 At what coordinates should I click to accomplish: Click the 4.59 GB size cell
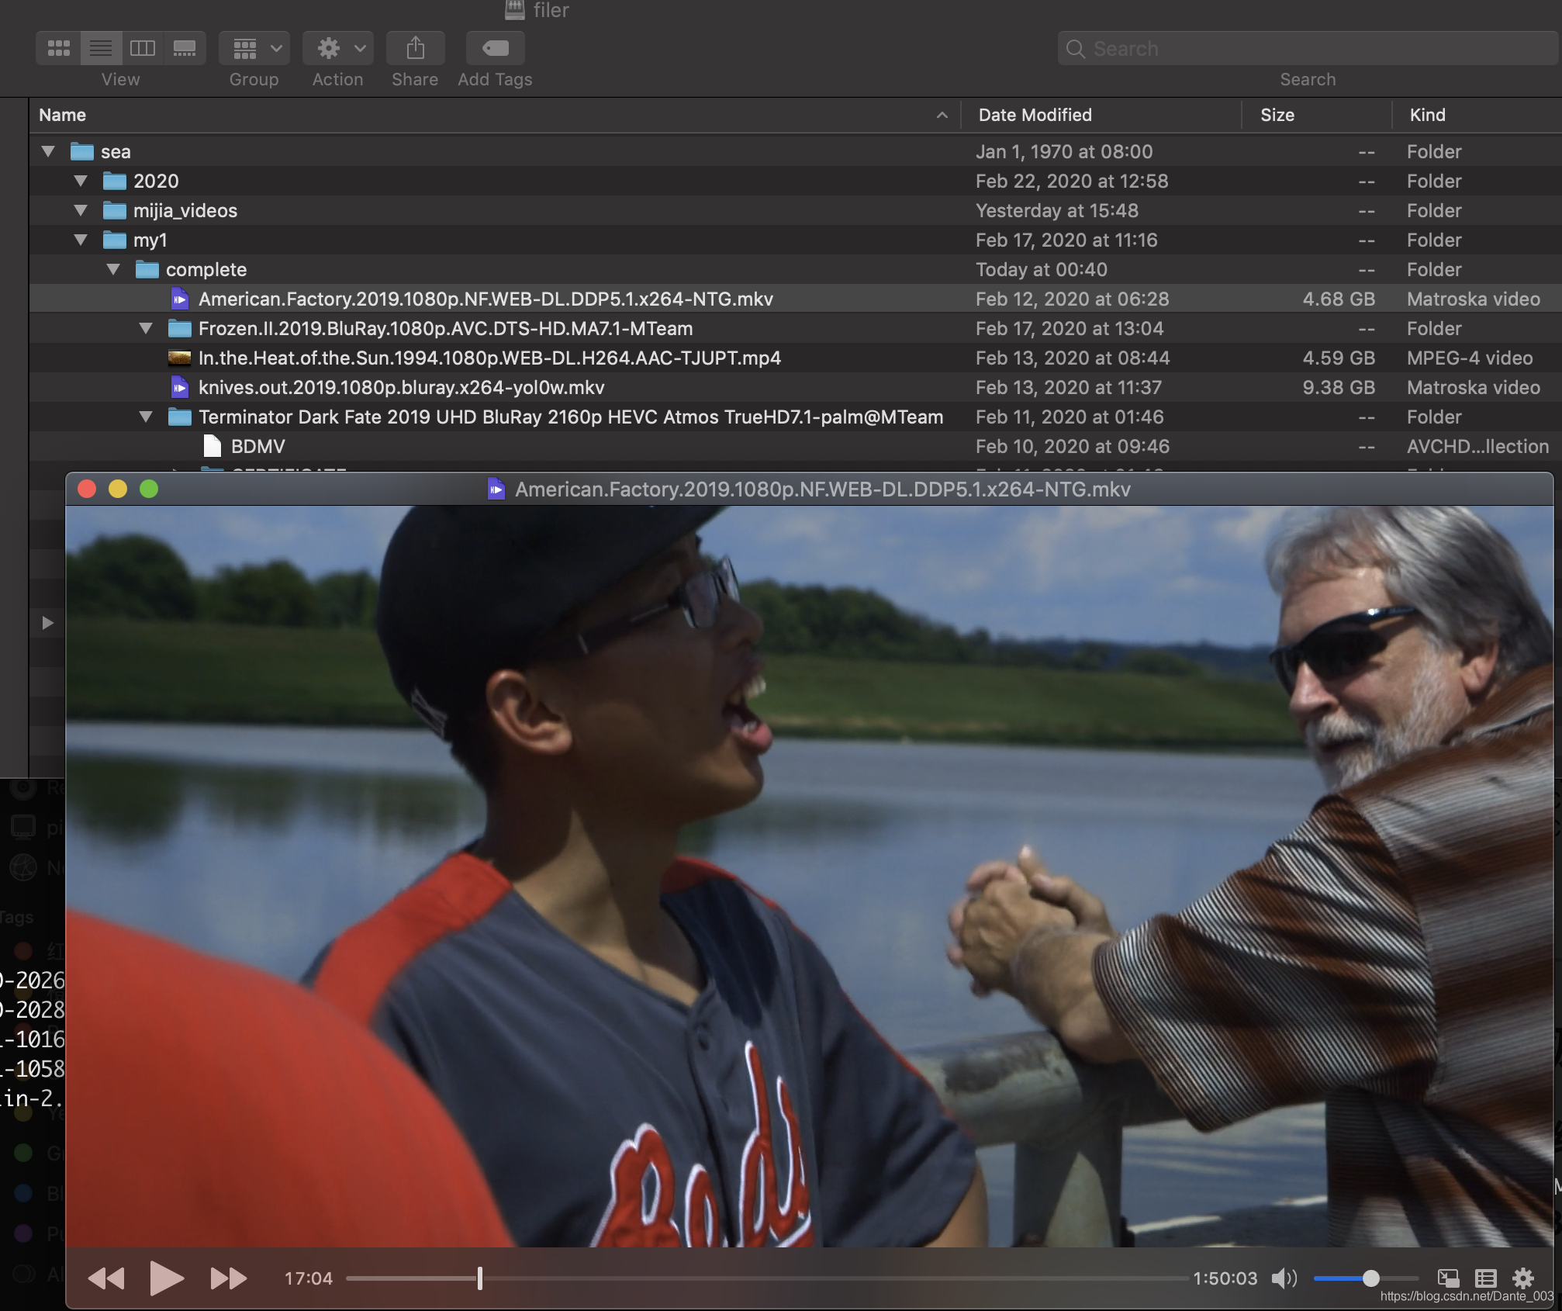click(1339, 358)
